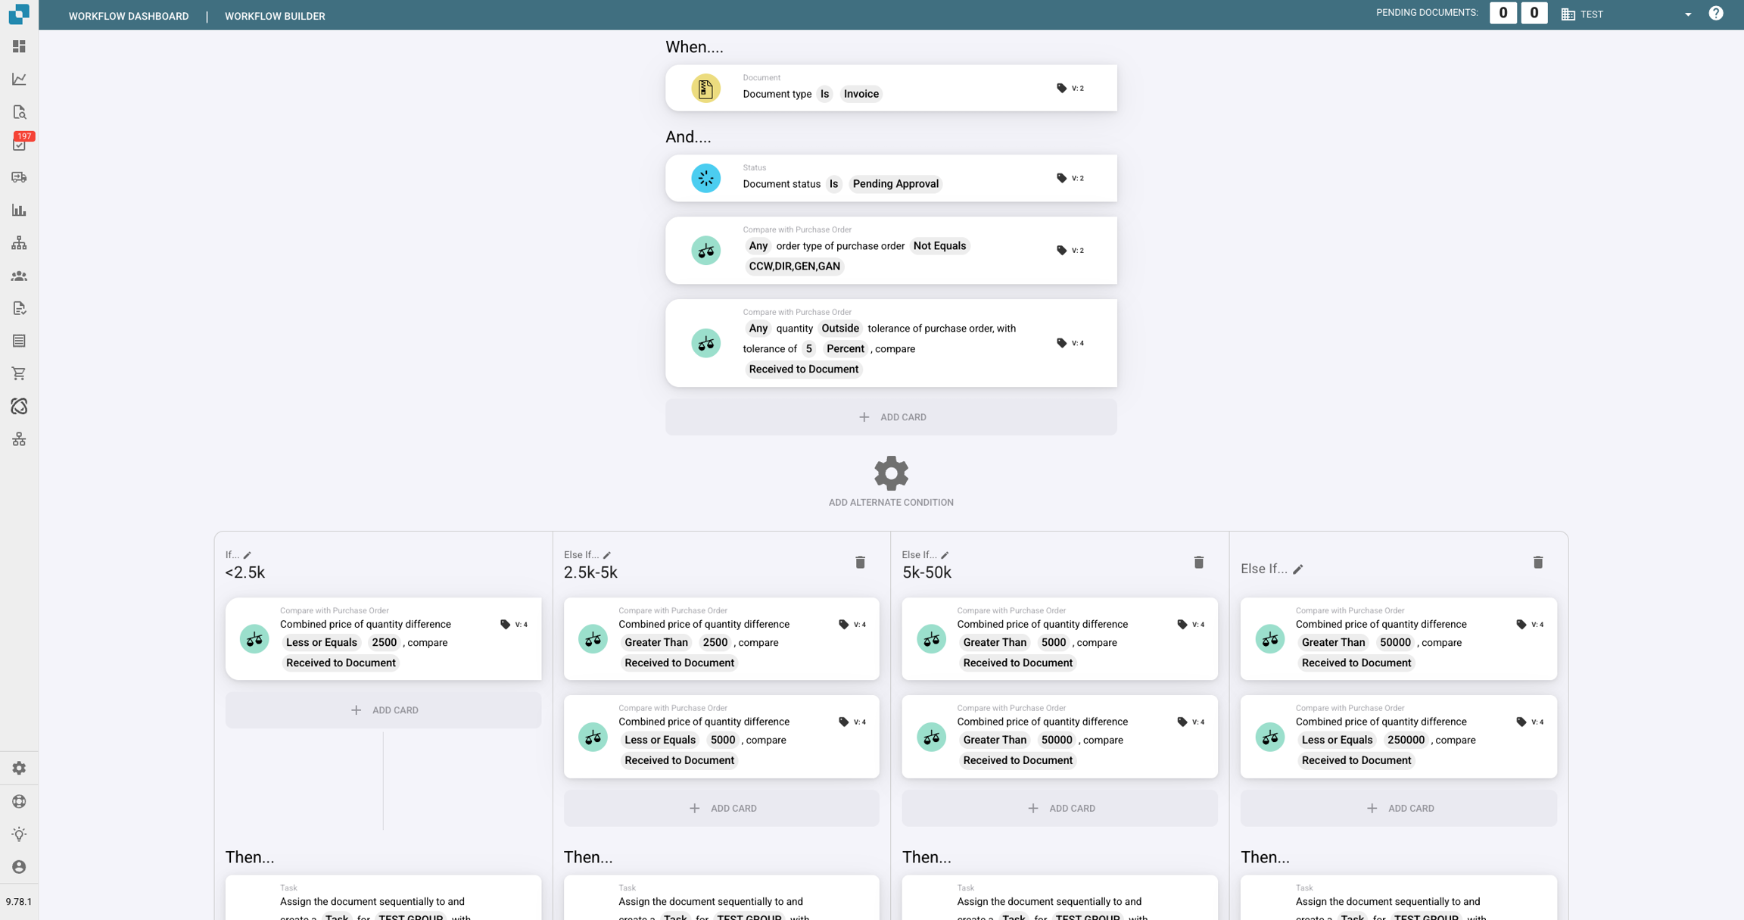Delete the 2.5k-5k branch with trash icon
This screenshot has width=1744, height=920.
pos(860,563)
